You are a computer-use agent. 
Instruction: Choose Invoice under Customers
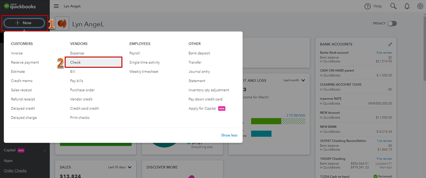(x=17, y=53)
